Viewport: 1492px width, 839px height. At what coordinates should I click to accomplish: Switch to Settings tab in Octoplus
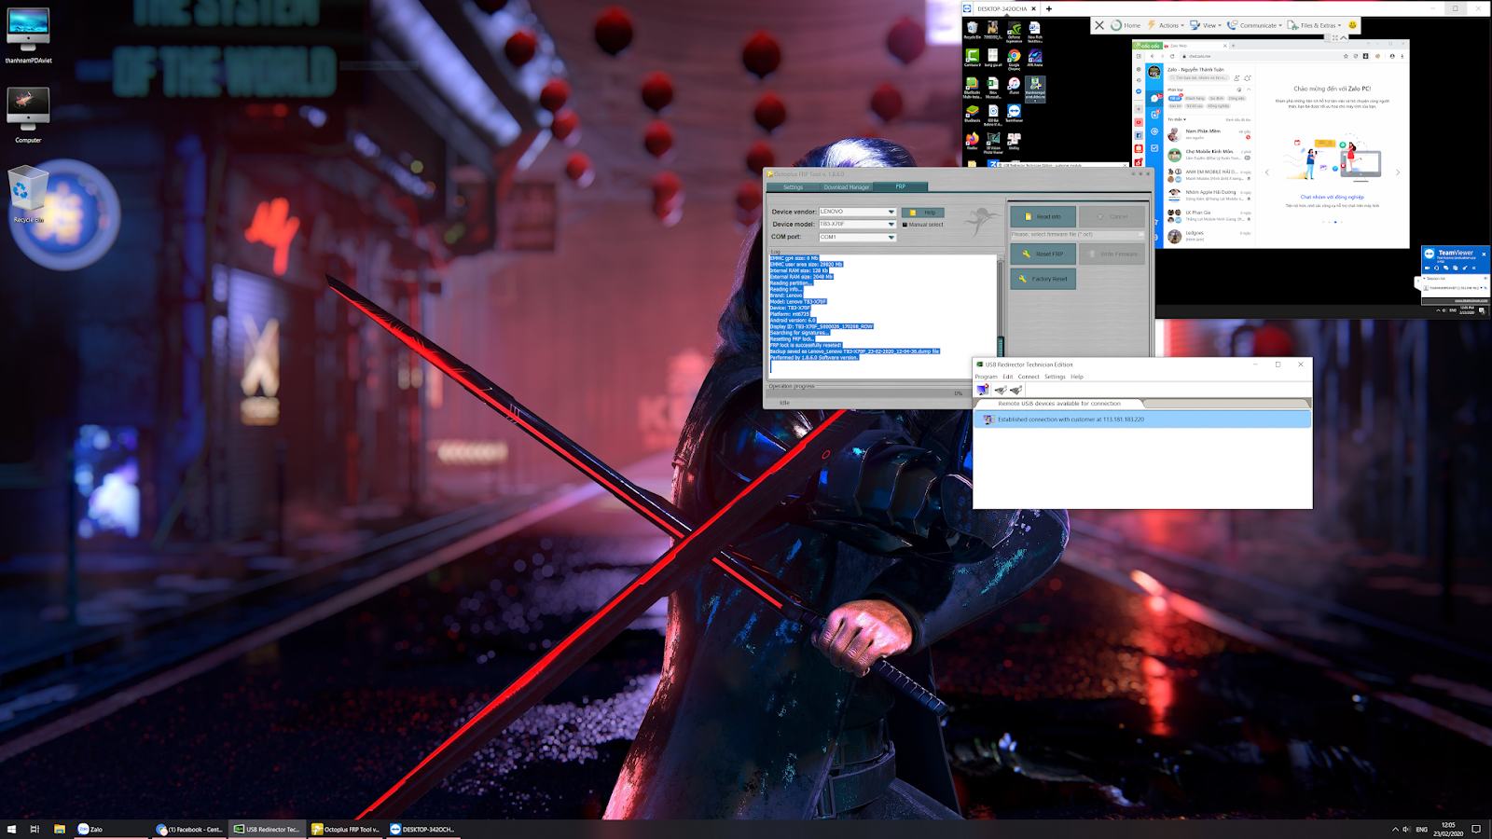793,187
